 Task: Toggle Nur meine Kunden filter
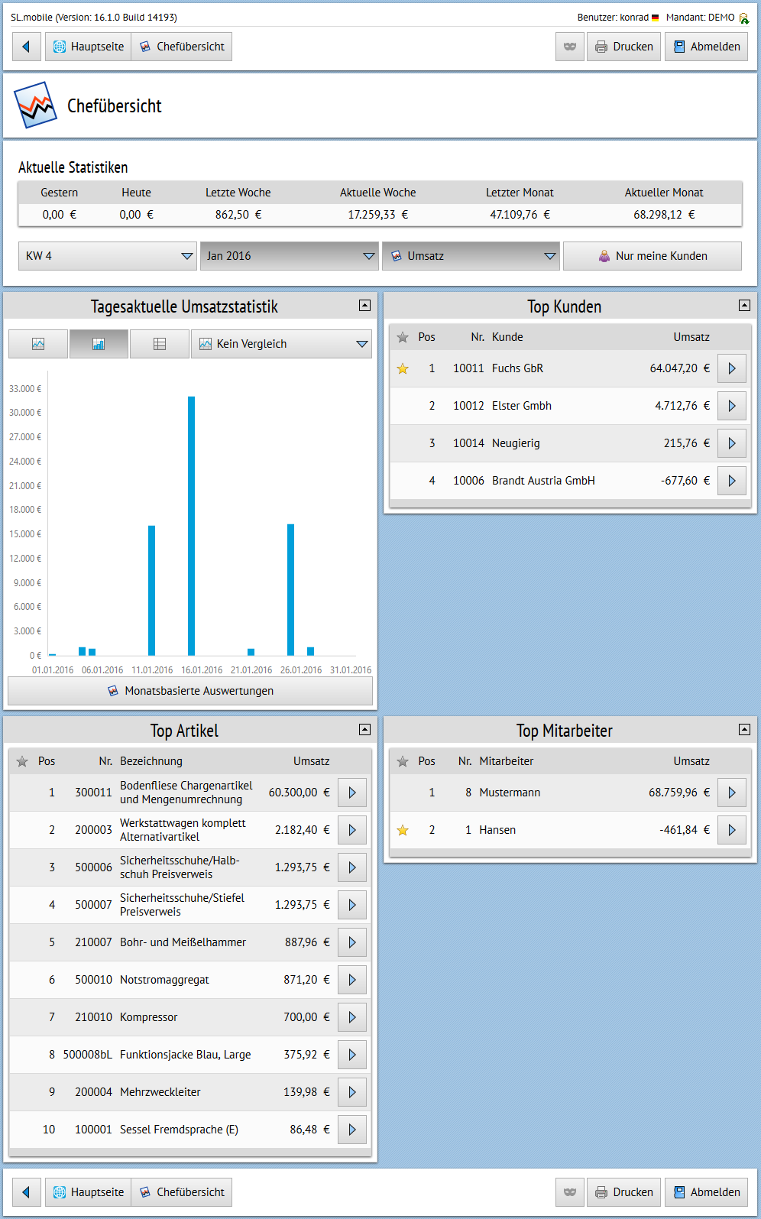(x=652, y=256)
